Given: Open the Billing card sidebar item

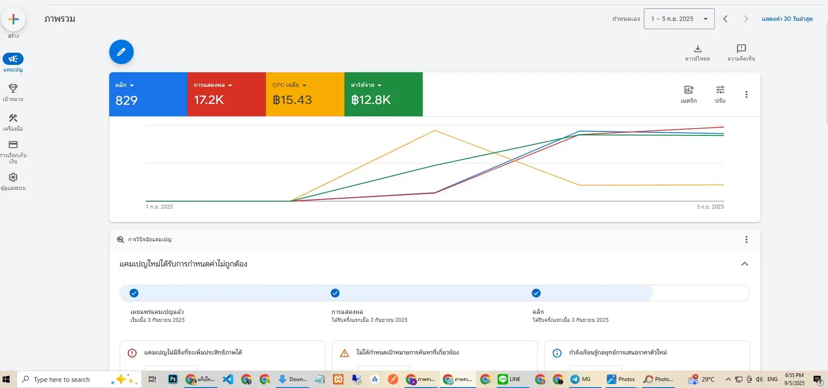Looking at the screenshot, I should click(13, 145).
